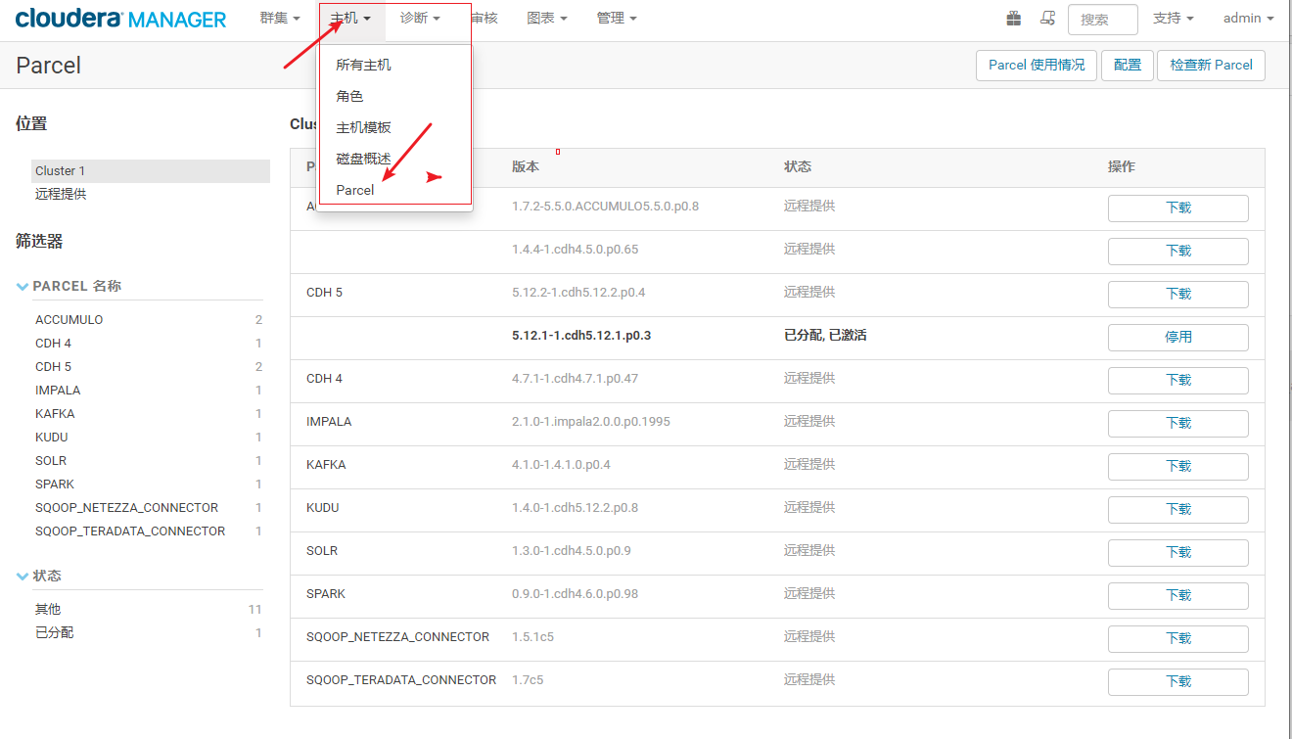
Task: Click the 操作 column header
Action: [1122, 166]
